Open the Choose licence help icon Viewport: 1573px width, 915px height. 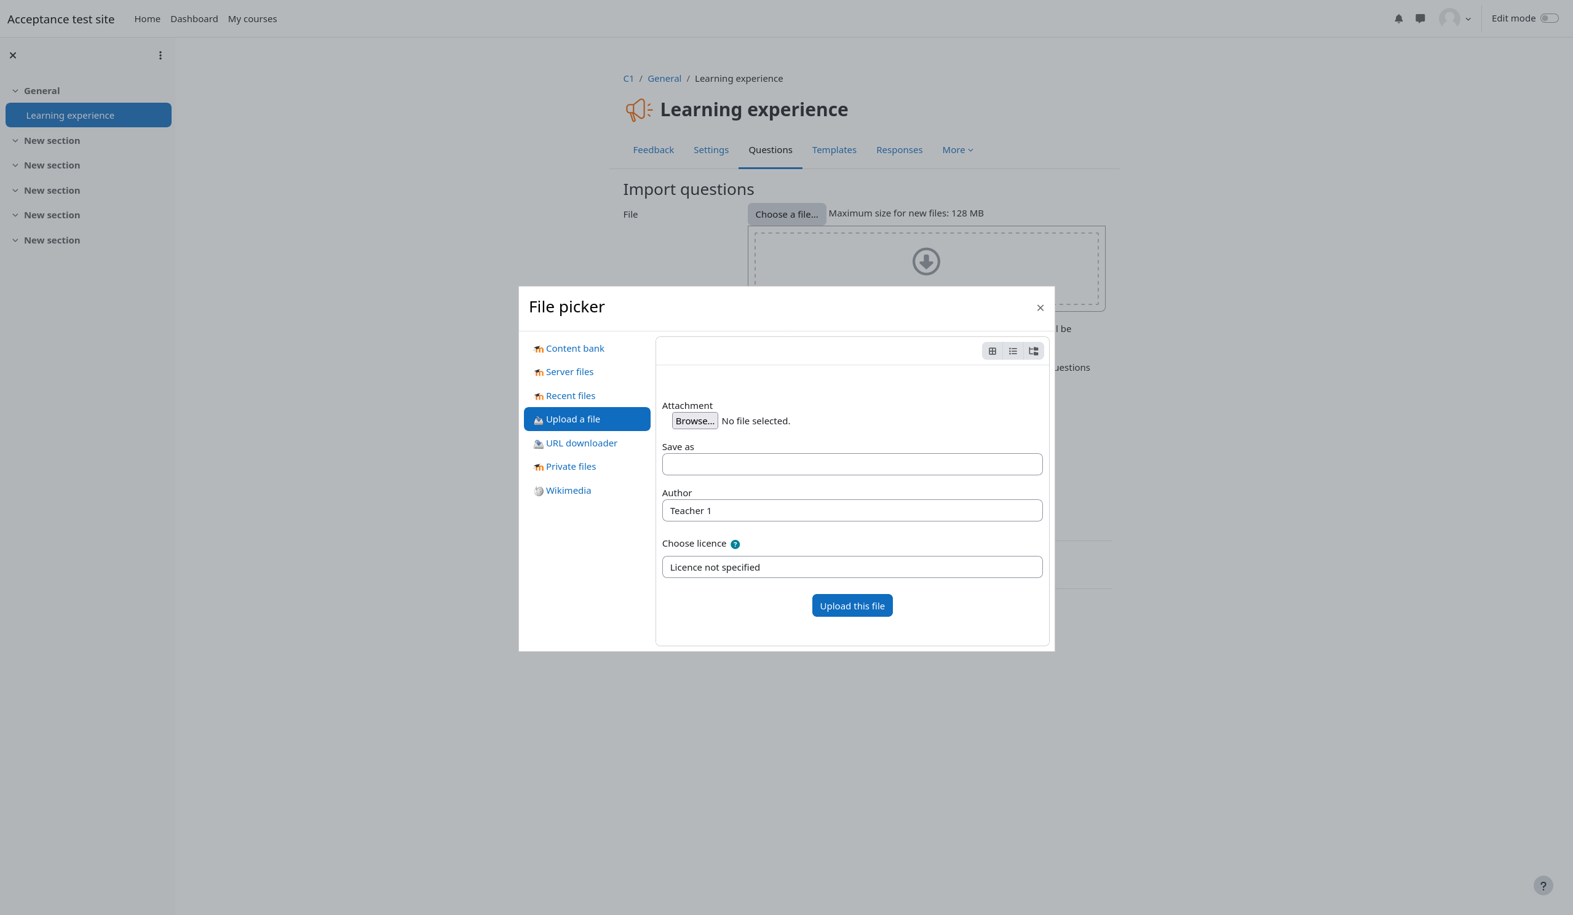735,544
